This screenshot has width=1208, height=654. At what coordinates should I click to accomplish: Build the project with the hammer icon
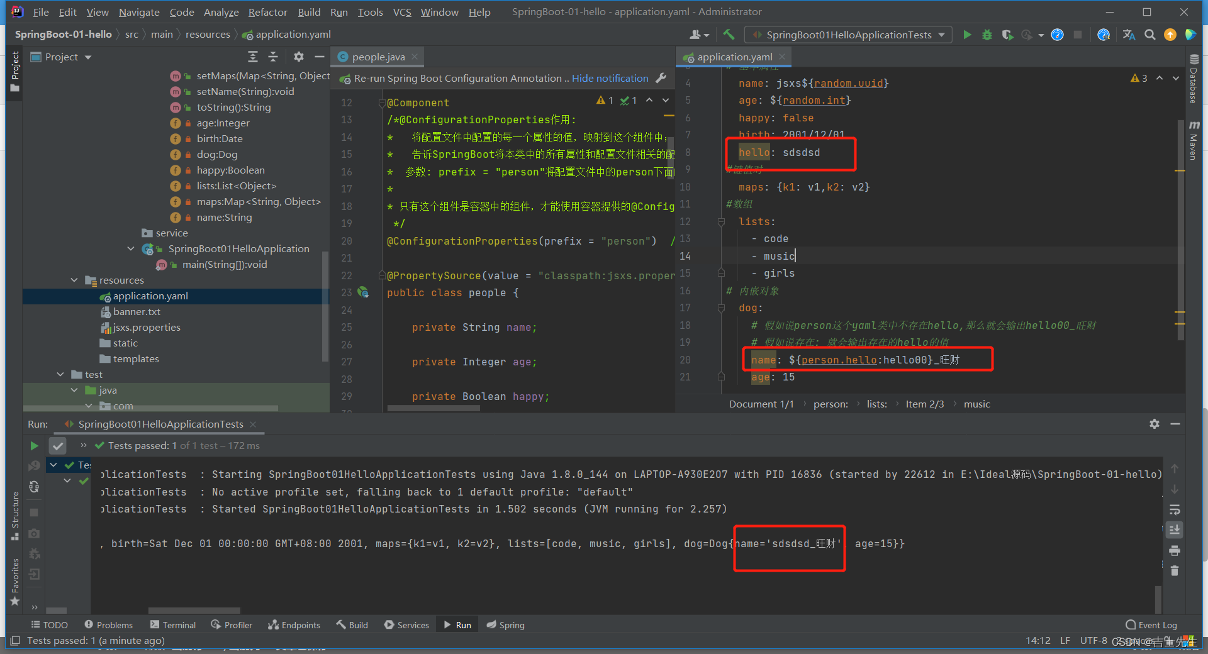click(729, 35)
